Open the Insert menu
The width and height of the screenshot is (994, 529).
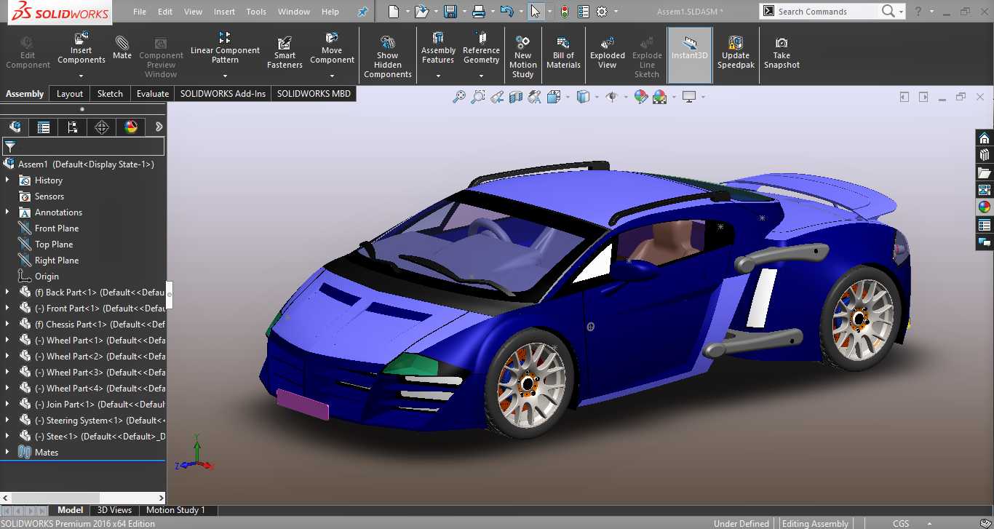point(224,12)
